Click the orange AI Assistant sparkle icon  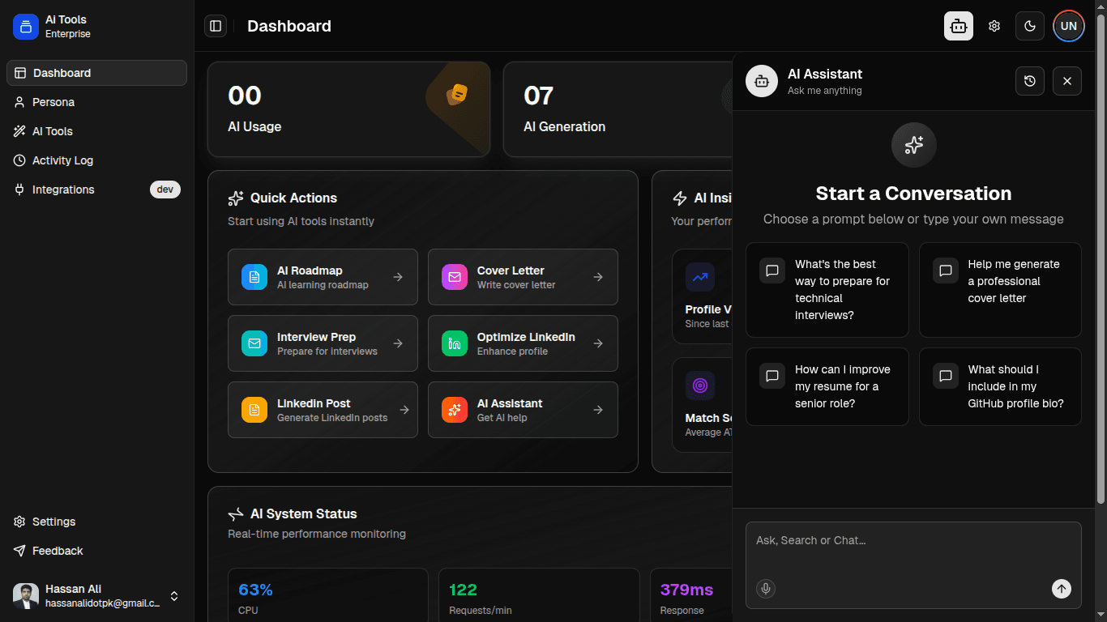455,410
